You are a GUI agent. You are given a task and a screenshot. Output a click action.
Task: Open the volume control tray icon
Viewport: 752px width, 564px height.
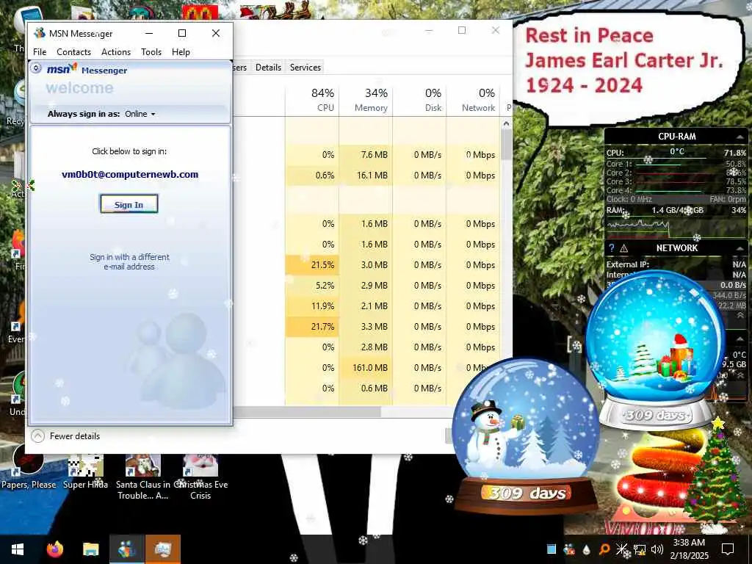657,549
